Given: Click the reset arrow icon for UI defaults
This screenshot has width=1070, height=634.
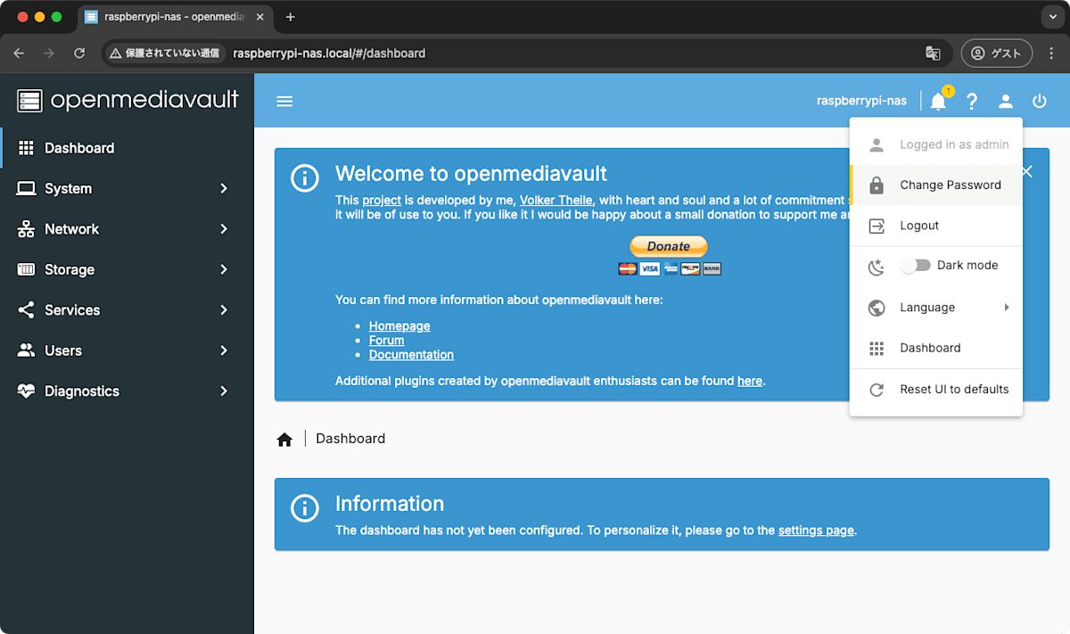Looking at the screenshot, I should (x=877, y=390).
